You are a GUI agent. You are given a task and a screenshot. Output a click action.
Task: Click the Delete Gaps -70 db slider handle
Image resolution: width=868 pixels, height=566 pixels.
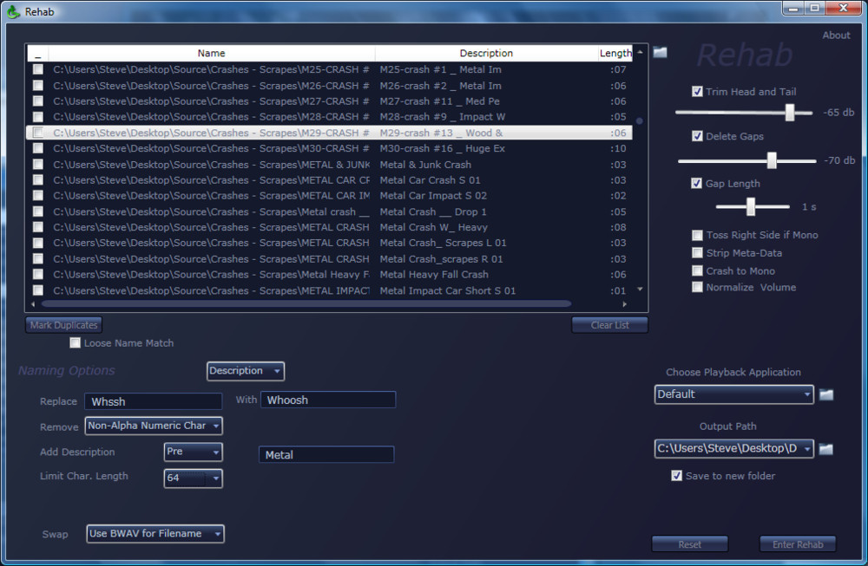click(771, 160)
